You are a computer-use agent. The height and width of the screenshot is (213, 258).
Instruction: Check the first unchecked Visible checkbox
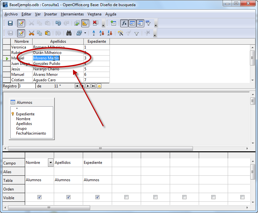126,197
